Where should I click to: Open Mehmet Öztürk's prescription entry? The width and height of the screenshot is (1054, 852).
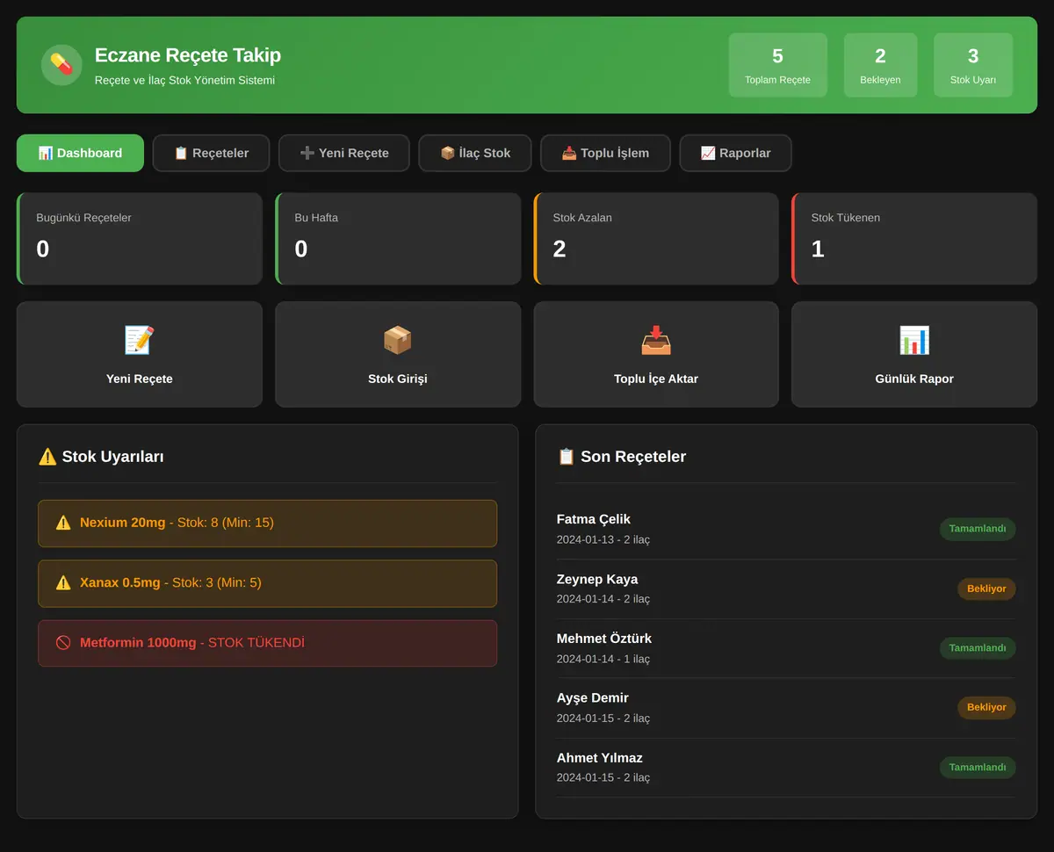click(x=786, y=648)
